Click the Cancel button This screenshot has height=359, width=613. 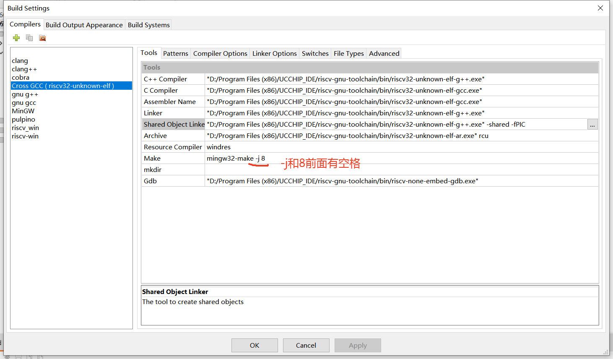pyautogui.click(x=306, y=345)
